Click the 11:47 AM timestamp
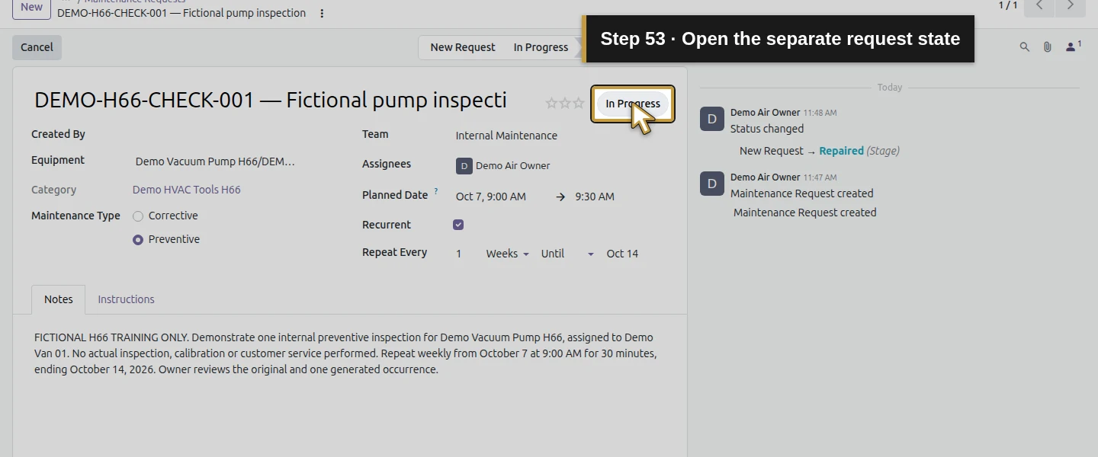 [820, 177]
